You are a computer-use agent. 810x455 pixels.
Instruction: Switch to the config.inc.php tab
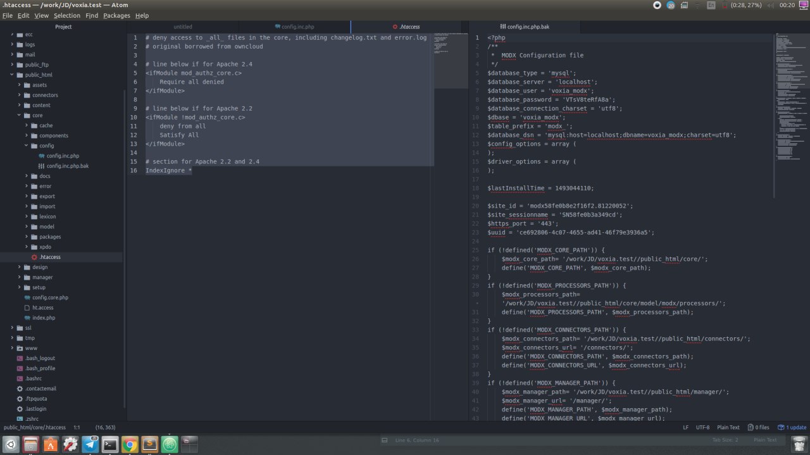click(x=294, y=27)
